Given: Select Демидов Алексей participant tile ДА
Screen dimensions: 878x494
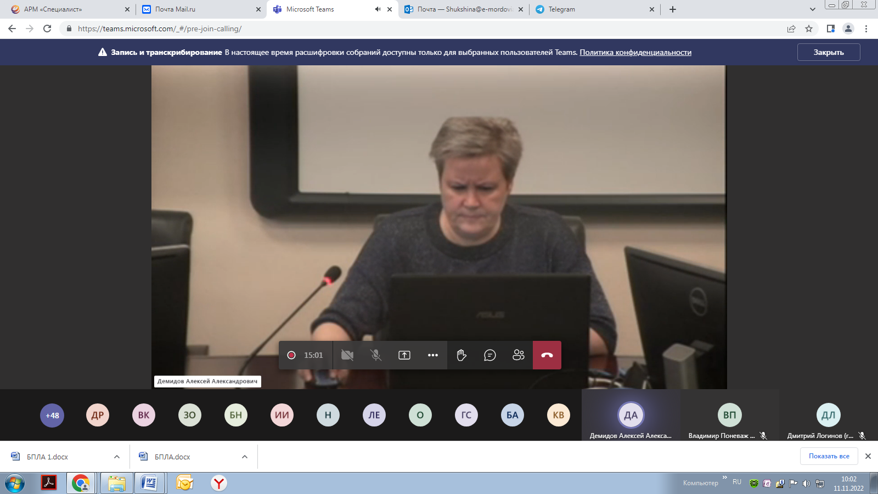Looking at the screenshot, I should 631,416.
